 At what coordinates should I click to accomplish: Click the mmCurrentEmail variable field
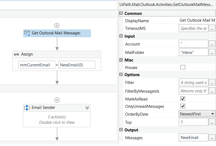(37, 65)
